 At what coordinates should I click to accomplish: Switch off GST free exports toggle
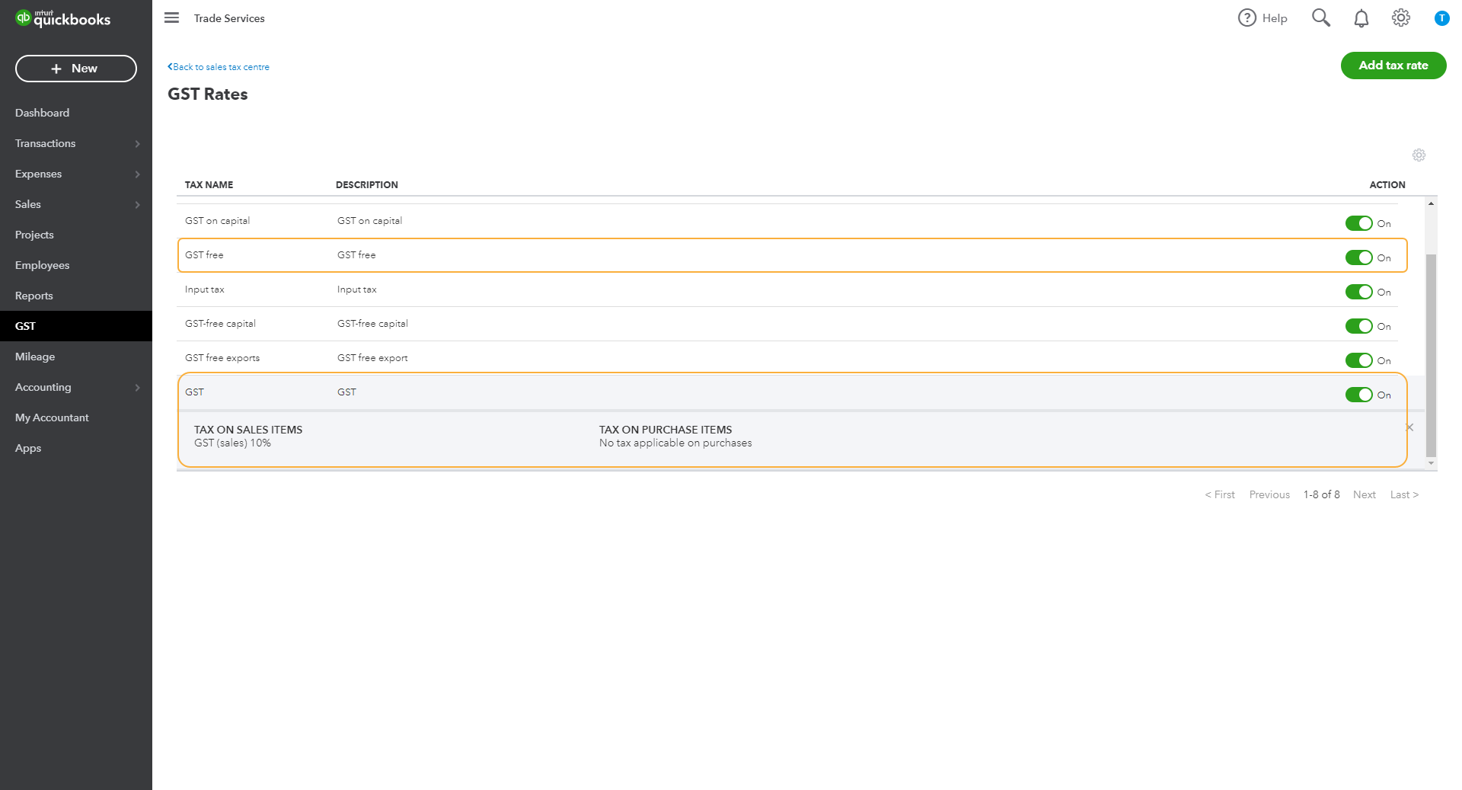1358,360
